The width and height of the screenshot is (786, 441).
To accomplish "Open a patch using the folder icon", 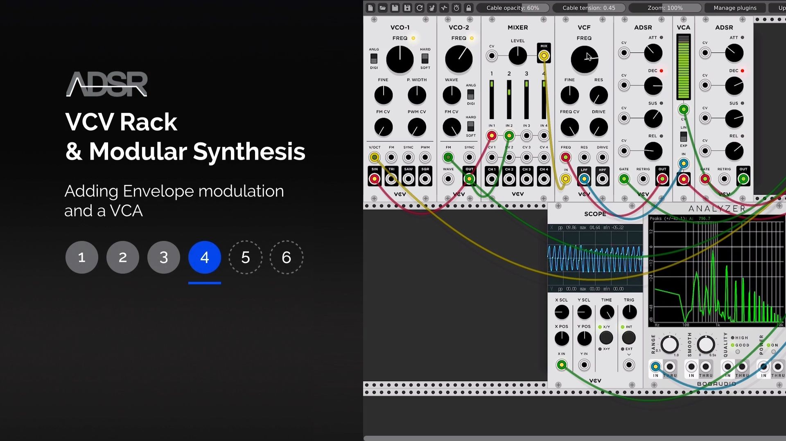I will click(382, 7).
